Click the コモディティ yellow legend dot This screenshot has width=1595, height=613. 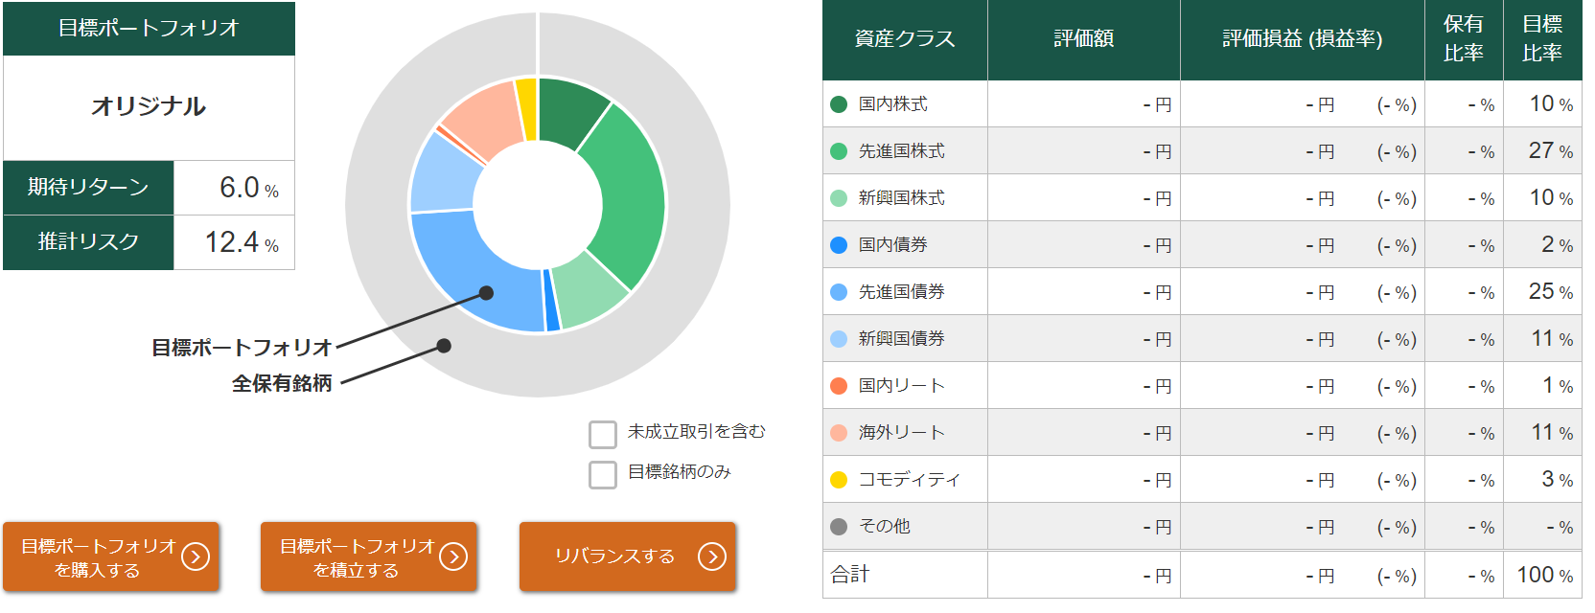[839, 480]
